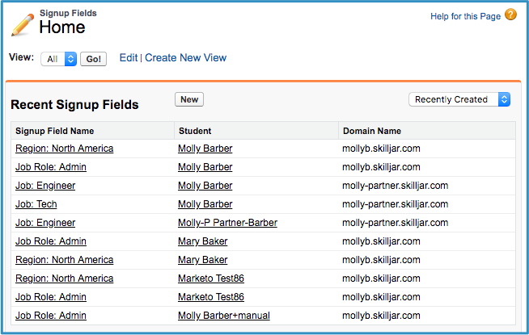
Task: Open the Recently Created dropdown
Action: [459, 99]
